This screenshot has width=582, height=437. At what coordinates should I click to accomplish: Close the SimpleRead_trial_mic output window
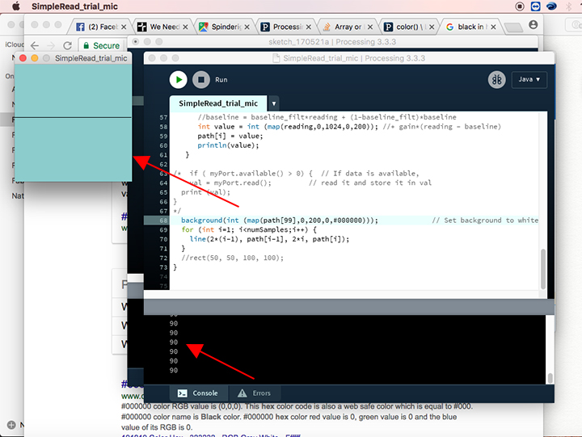(x=23, y=58)
